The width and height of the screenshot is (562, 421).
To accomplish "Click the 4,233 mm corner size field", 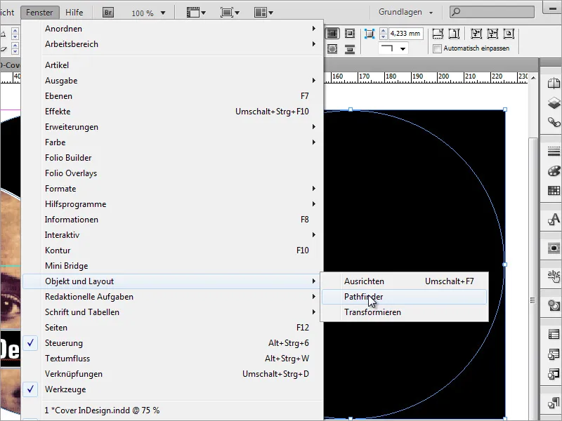I will [x=405, y=34].
